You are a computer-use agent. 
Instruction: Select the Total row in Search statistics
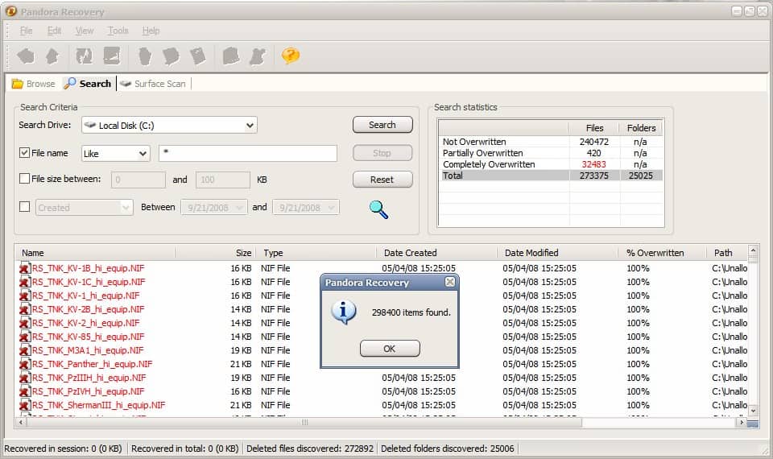pyautogui.click(x=551, y=176)
